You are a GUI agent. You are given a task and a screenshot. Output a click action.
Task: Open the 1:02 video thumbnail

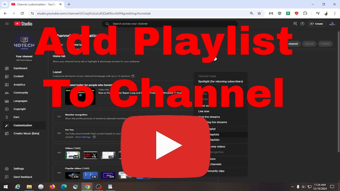coord(90,155)
